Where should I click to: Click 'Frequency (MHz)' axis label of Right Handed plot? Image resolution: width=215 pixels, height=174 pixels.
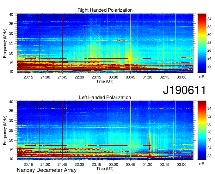[x=5, y=43]
